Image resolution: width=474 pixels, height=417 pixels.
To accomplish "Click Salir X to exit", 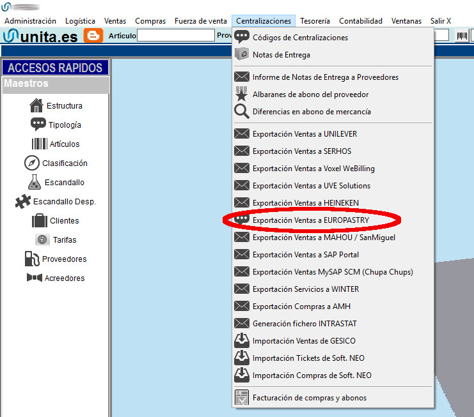I will tap(441, 21).
